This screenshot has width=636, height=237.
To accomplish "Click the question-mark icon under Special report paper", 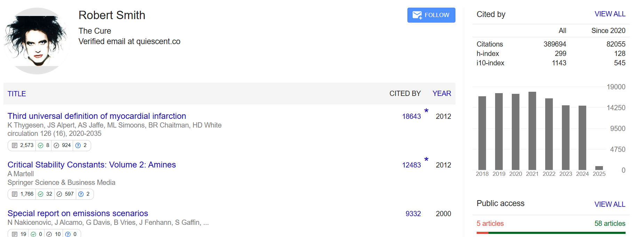I will (x=68, y=234).
